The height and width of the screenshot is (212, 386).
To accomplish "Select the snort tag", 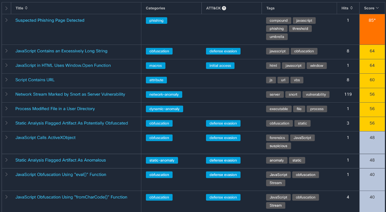I will 293,95.
